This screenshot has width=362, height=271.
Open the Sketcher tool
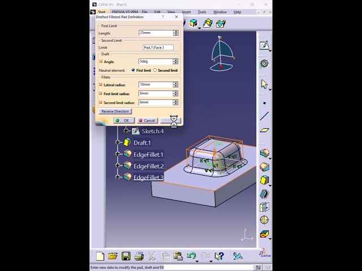pyautogui.click(x=264, y=45)
